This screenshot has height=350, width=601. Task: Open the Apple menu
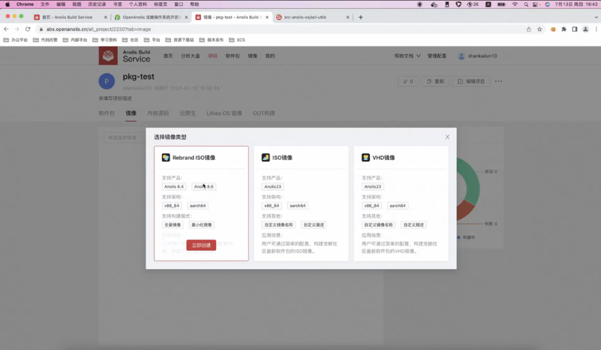pos(7,4)
